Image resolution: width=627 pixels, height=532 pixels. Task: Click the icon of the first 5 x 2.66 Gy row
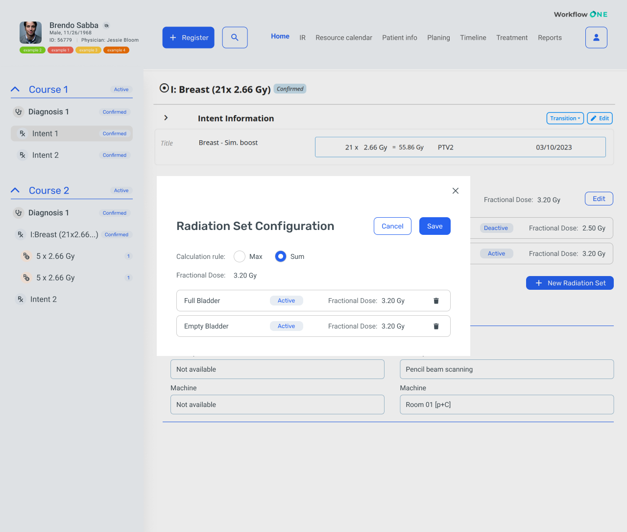[26, 256]
